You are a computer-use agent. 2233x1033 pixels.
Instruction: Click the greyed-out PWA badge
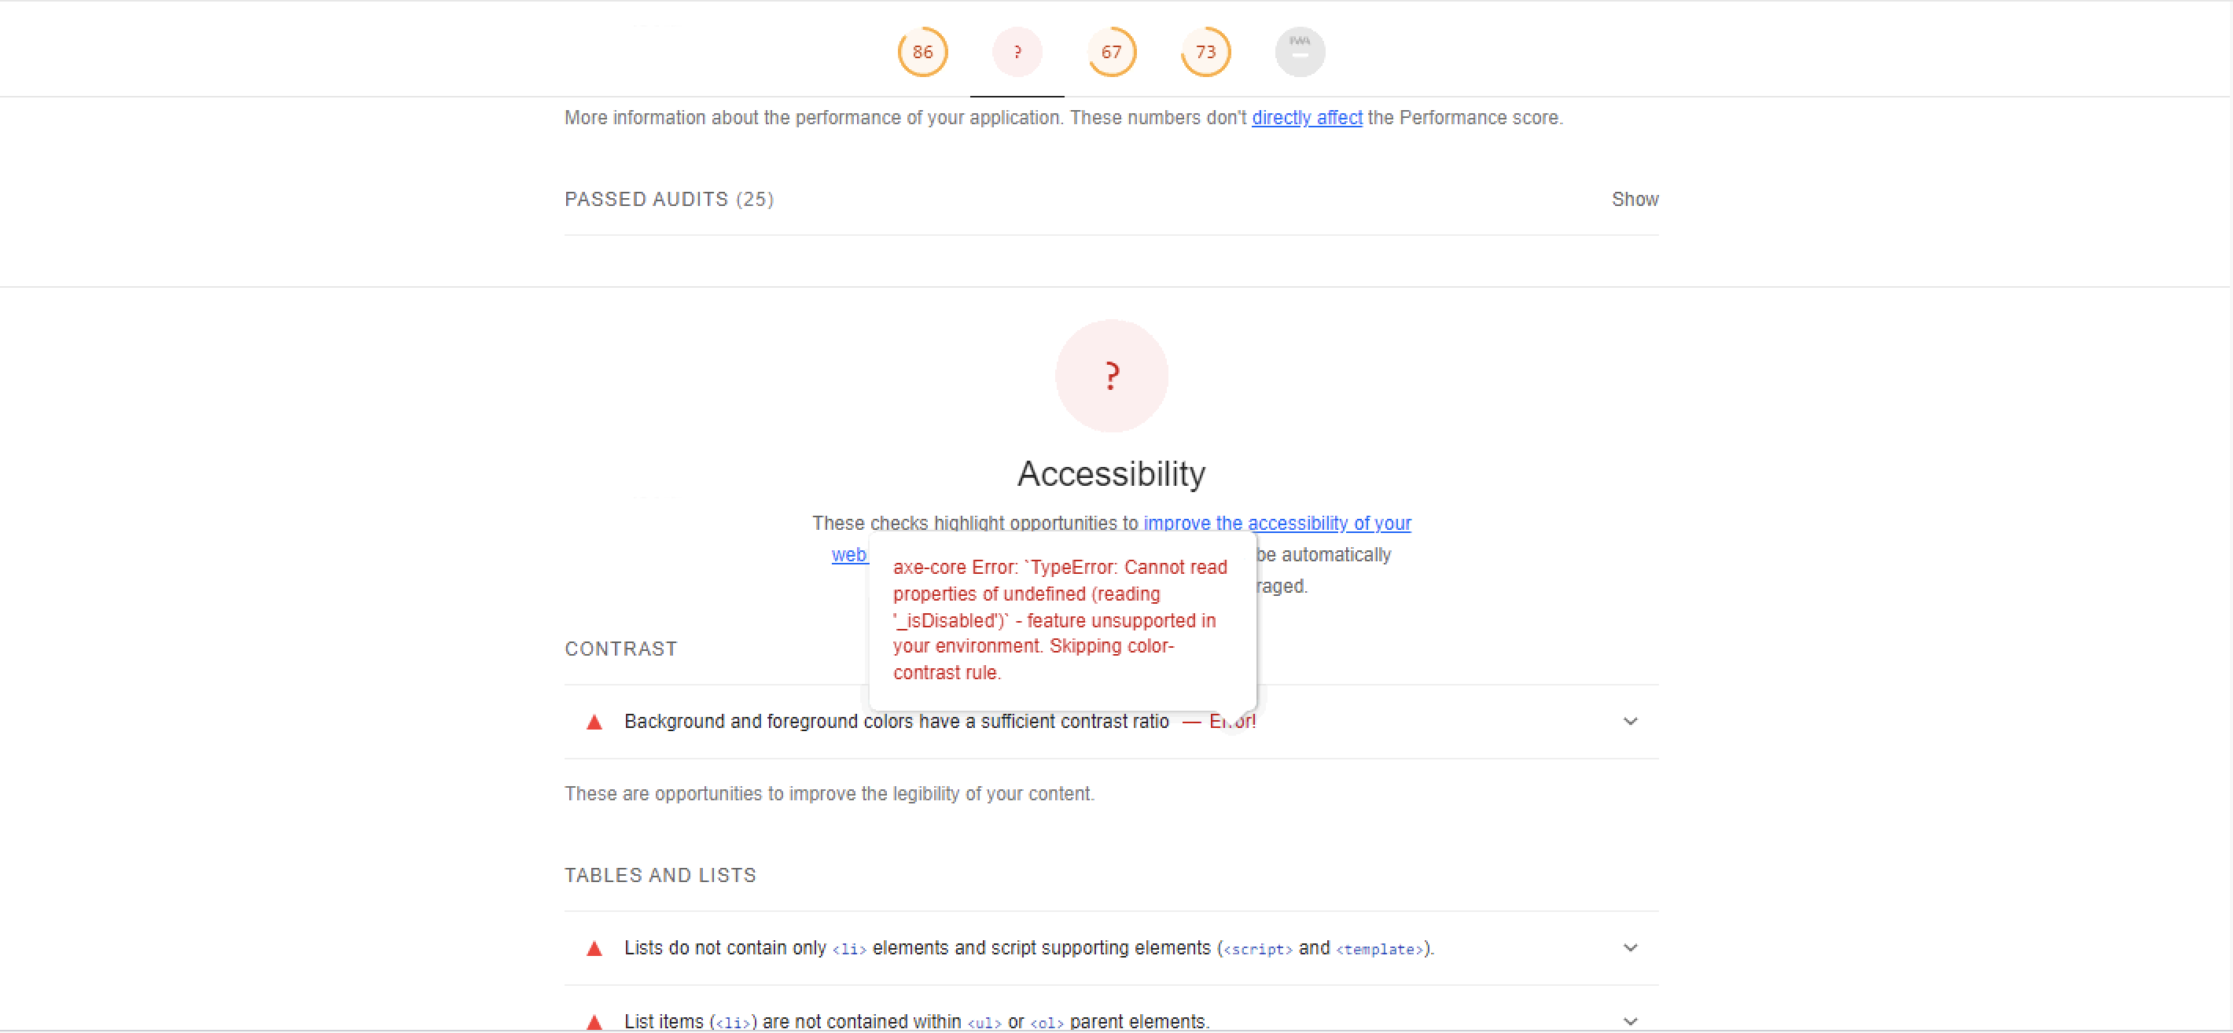1300,51
